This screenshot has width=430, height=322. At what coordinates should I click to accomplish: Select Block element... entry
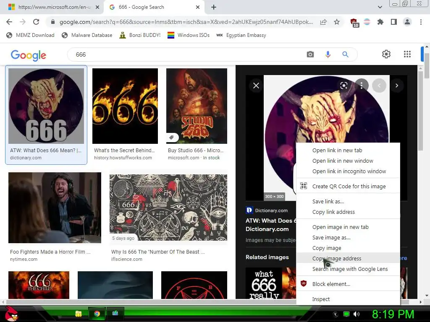pyautogui.click(x=348, y=284)
